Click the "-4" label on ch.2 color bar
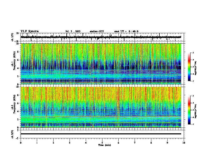The width and height of the screenshot is (207, 160). [x=193, y=103]
